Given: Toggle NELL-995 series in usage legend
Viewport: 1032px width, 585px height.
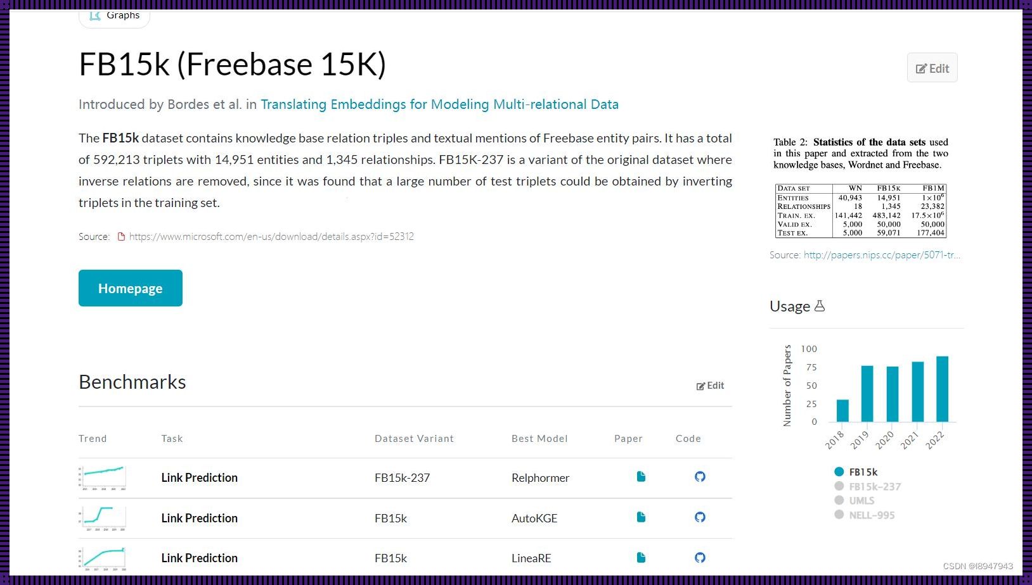Looking at the screenshot, I should coord(865,515).
